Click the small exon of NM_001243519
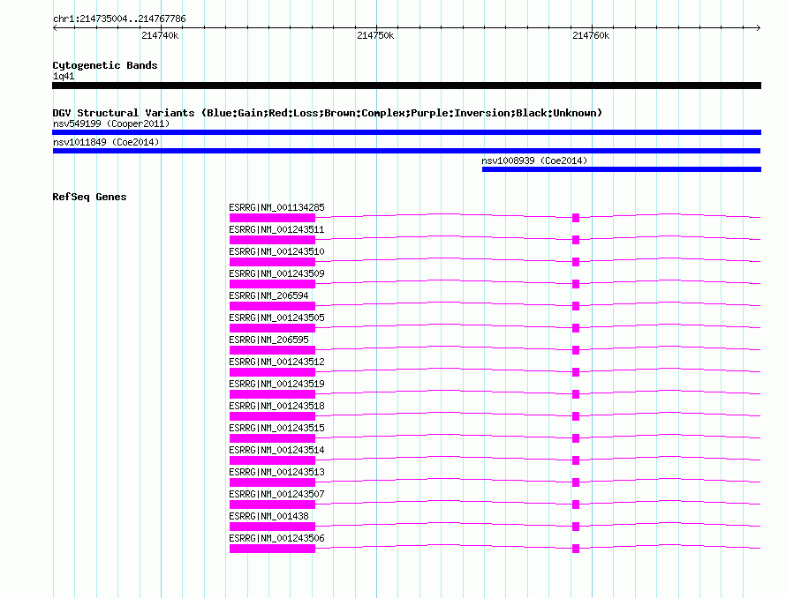Image resolution: width=786 pixels, height=598 pixels. (x=576, y=394)
